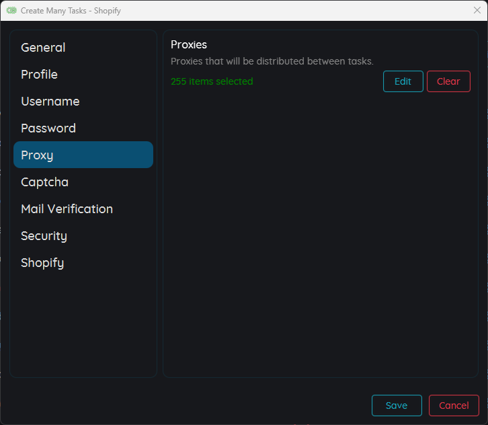Click the app icon in title bar
This screenshot has width=488, height=425.
[x=11, y=11]
